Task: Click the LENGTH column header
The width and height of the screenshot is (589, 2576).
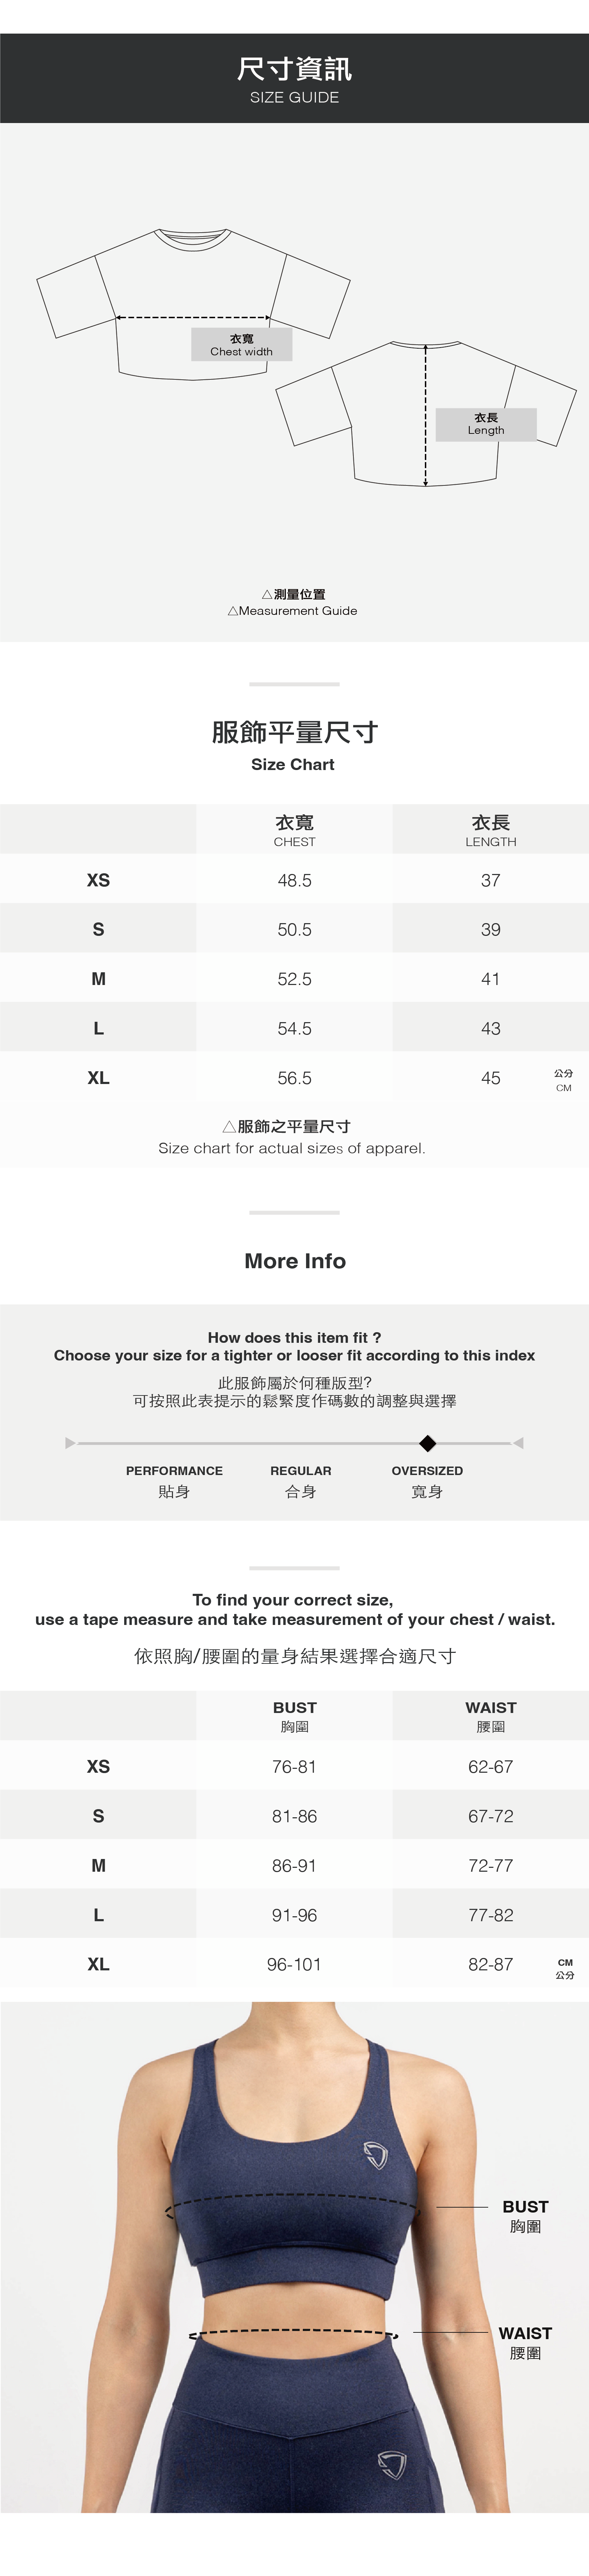Action: pos(490,830)
